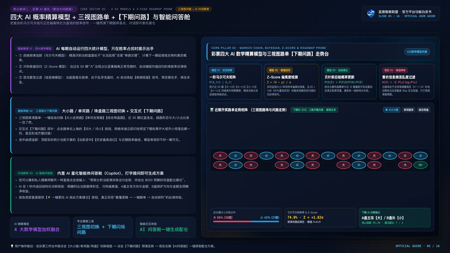
Task: Click A盘主攻【大】/ B盘补【小】output
Action: (382, 218)
